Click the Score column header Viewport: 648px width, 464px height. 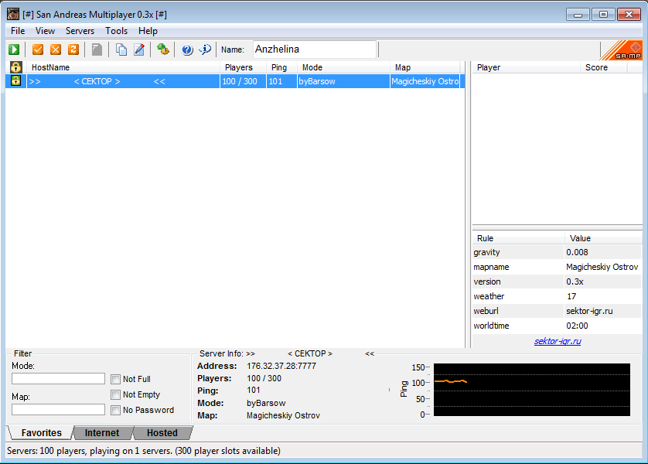[604, 67]
